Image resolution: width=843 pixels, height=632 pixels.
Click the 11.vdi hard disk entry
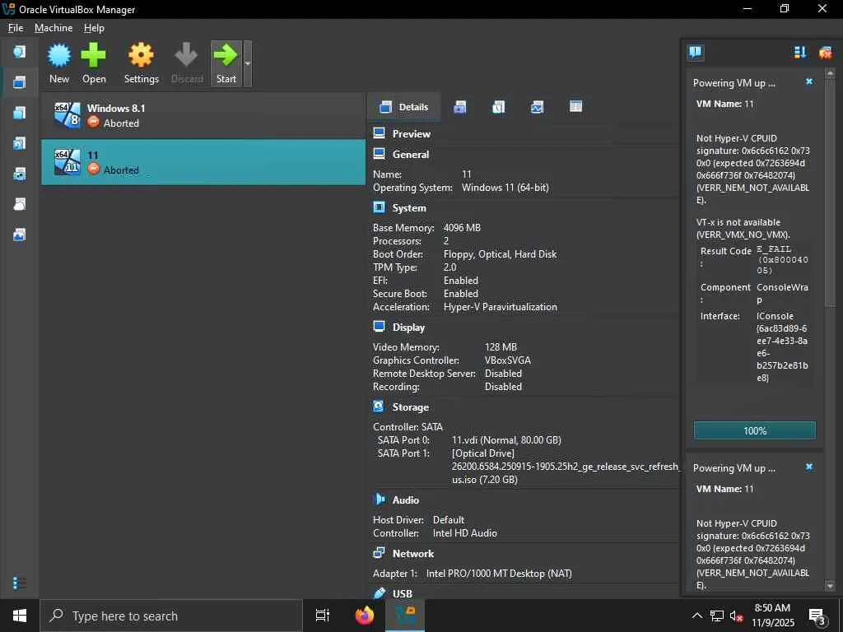(x=506, y=440)
